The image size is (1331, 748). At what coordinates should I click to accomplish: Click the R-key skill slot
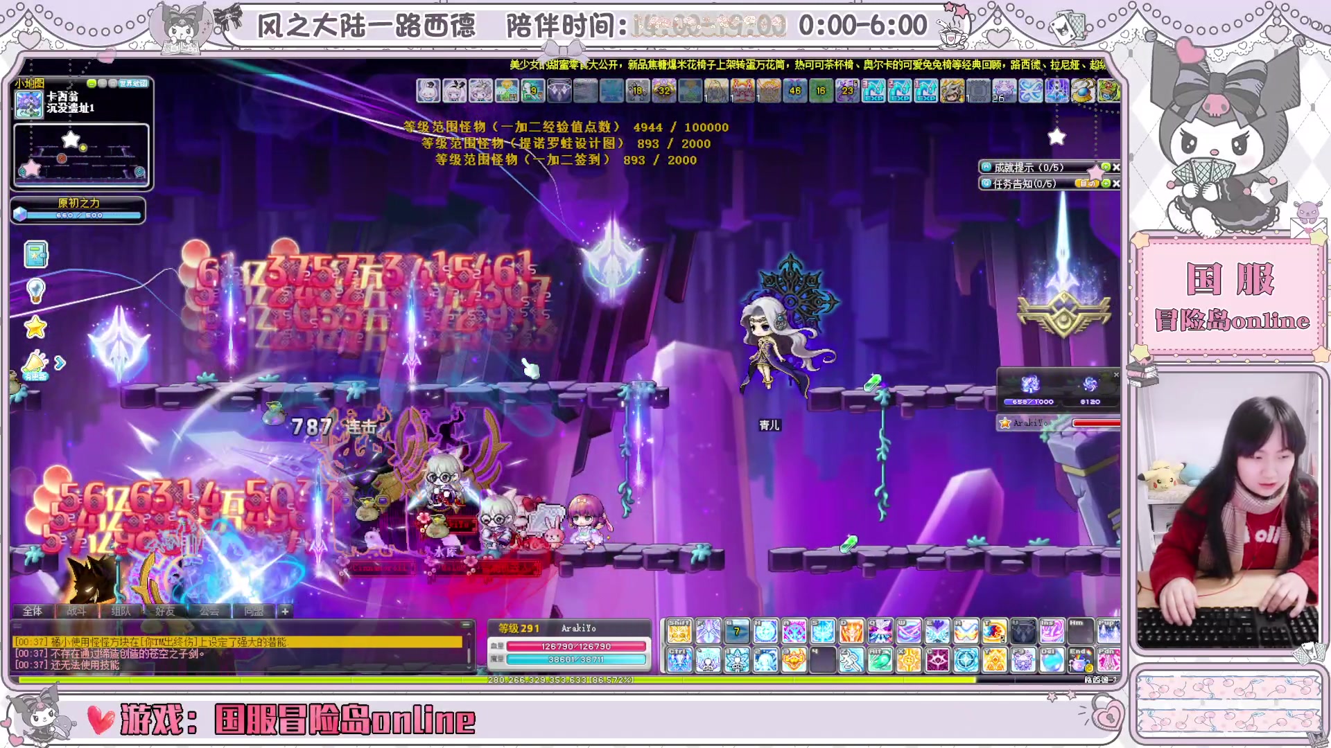[x=965, y=631]
